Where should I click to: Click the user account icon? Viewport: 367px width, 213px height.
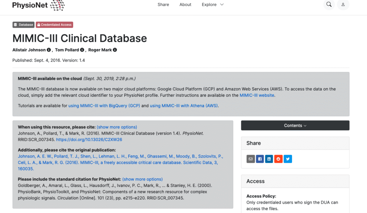pos(343,5)
